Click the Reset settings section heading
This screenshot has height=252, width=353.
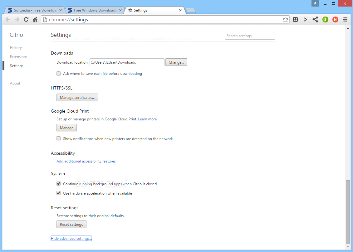click(65, 208)
